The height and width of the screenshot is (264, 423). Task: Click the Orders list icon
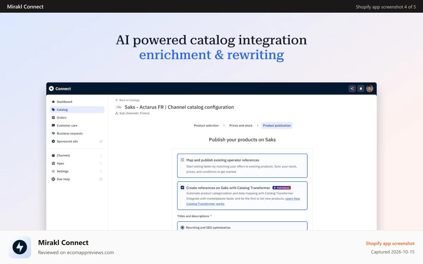click(53, 118)
